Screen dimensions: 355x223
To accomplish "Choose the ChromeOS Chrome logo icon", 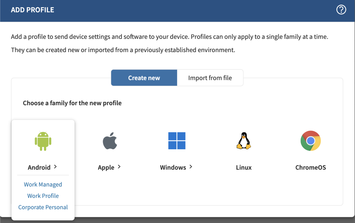I will (x=310, y=141).
